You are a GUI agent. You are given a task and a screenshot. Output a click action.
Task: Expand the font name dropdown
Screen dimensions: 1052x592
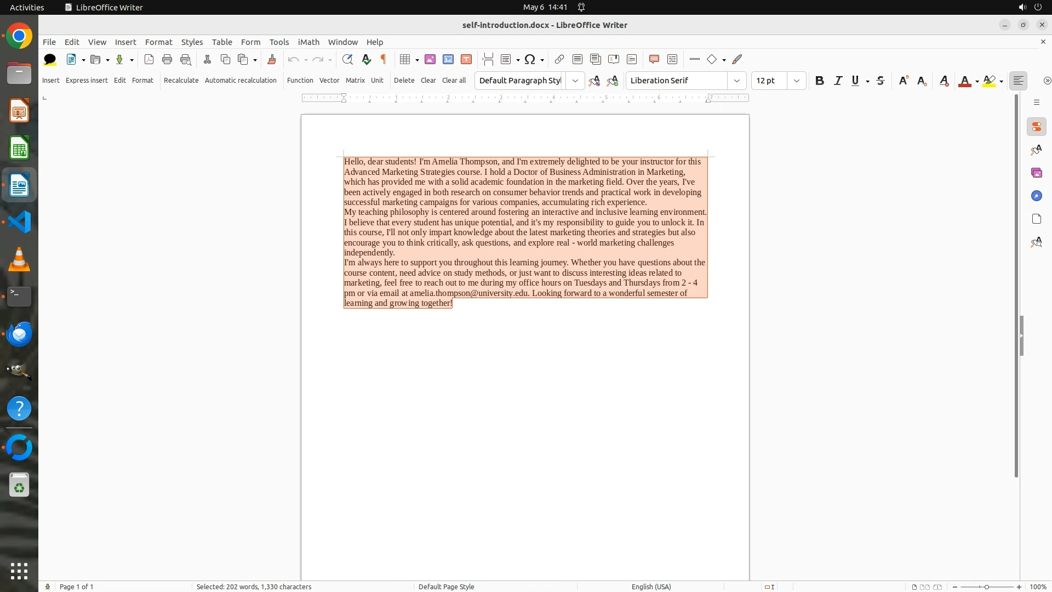[x=736, y=81]
